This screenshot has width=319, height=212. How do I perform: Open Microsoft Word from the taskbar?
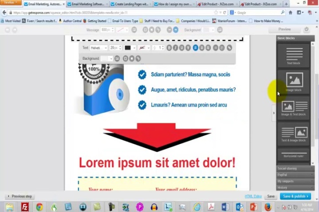225,207
